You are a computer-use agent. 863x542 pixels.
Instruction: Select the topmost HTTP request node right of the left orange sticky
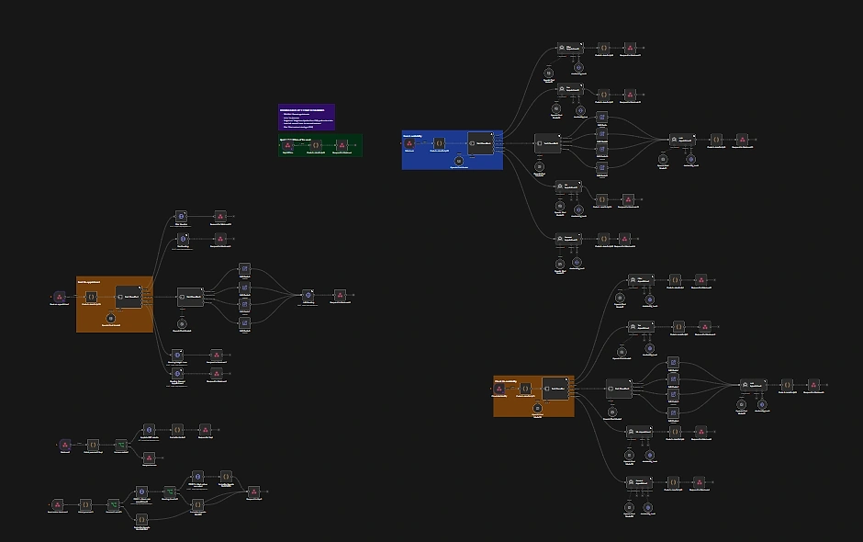point(181,217)
